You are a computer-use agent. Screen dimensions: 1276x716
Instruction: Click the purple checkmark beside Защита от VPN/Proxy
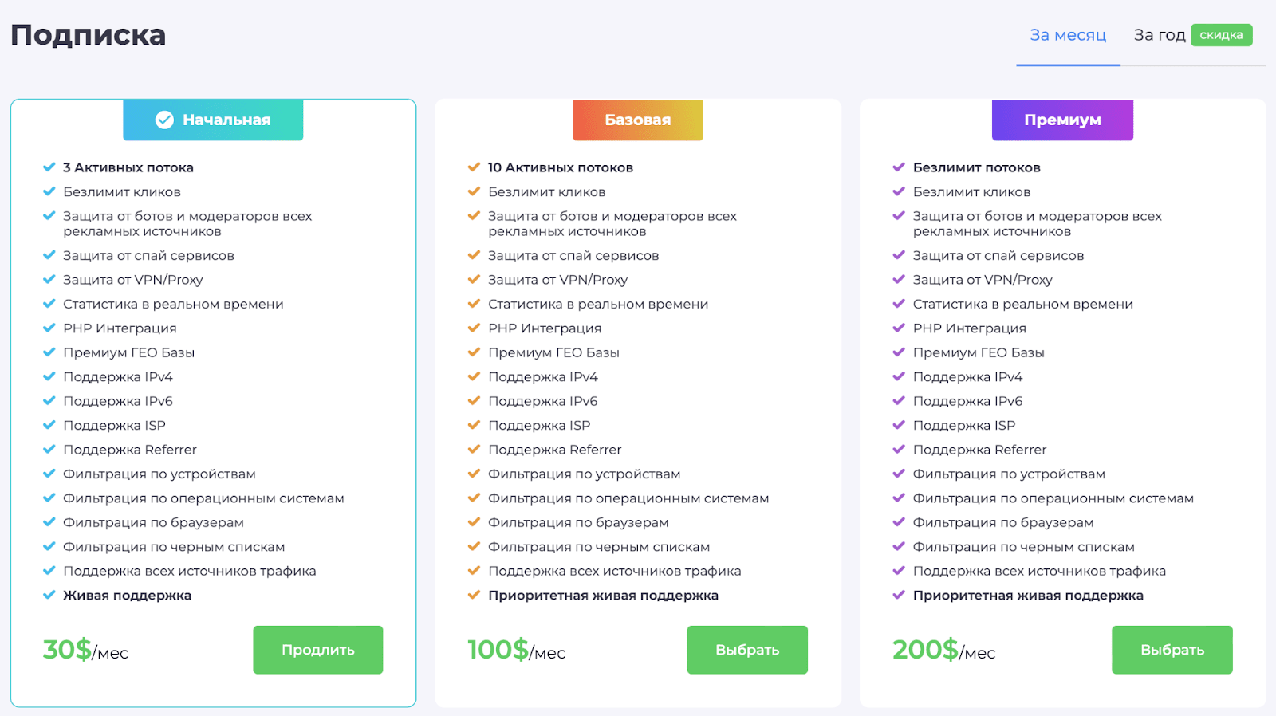899,279
